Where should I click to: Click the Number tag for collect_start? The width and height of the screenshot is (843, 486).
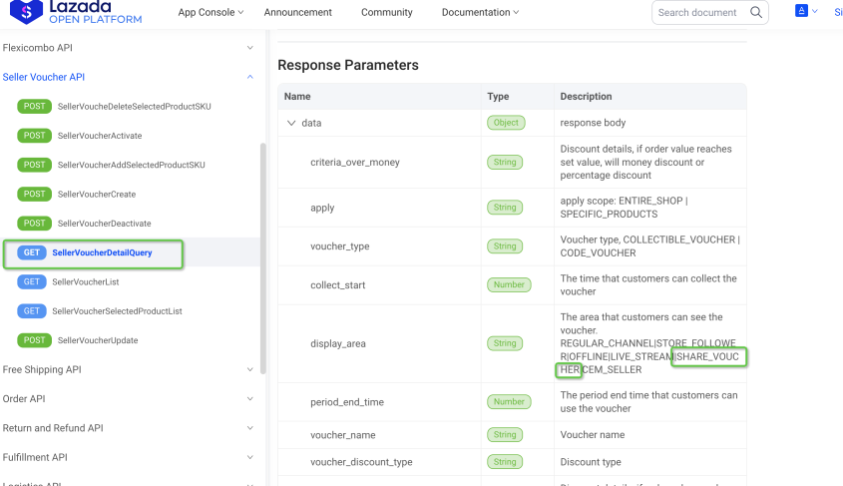point(508,284)
